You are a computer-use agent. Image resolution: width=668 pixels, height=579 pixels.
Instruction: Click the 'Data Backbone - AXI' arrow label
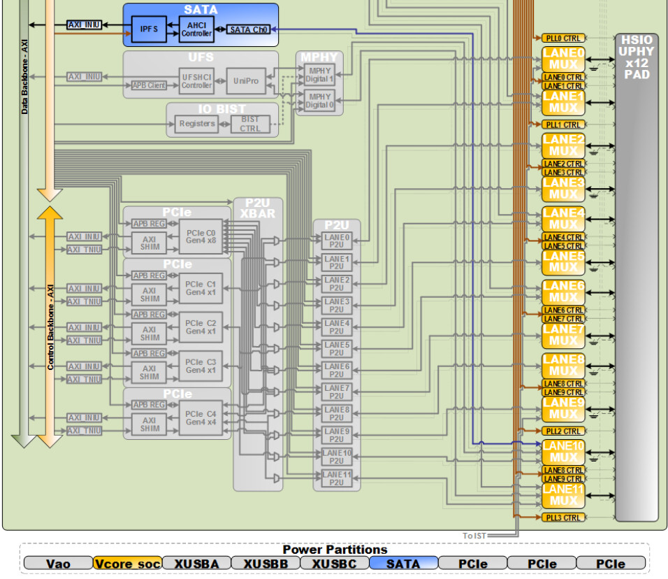pos(24,77)
